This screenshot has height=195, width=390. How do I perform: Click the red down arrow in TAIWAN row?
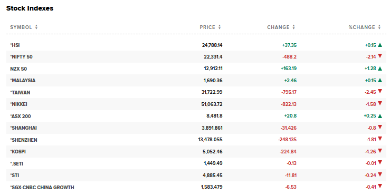[380, 91]
